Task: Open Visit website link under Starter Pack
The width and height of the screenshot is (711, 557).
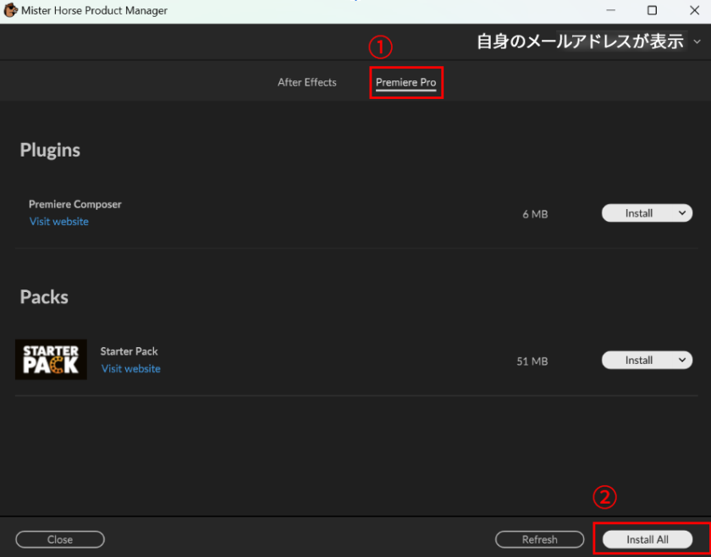Action: pos(130,368)
